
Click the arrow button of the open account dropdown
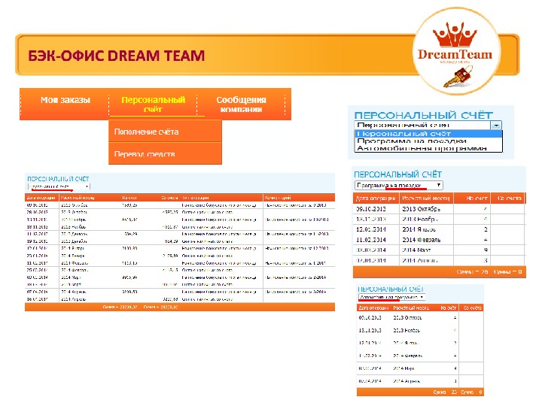[x=496, y=125]
